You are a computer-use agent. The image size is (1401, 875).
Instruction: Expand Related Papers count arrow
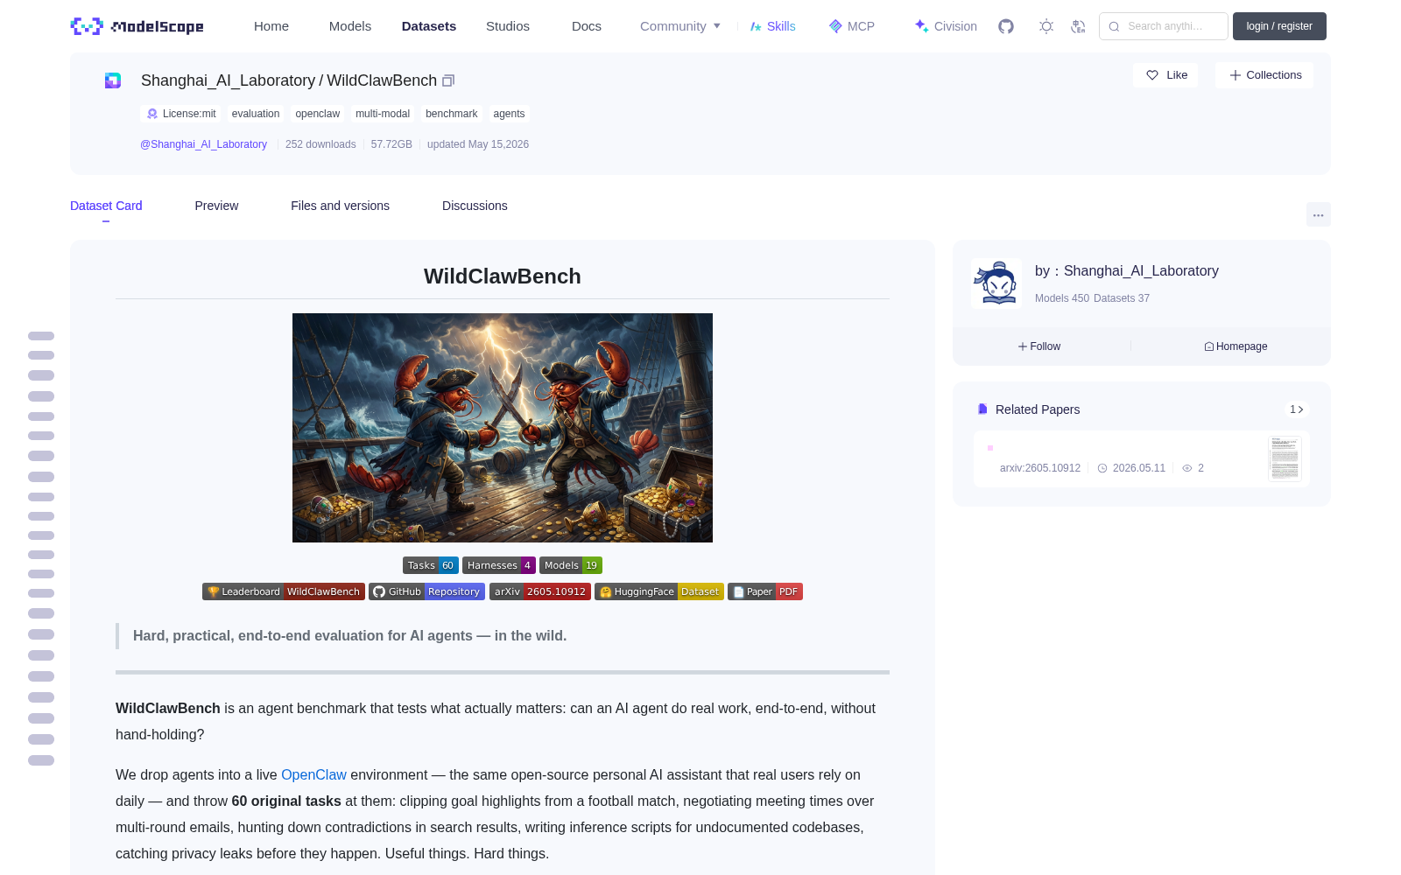click(x=1297, y=409)
